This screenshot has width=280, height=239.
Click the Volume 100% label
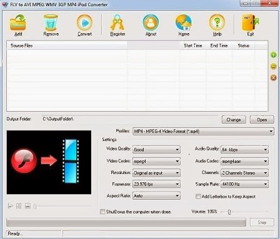click(204, 212)
